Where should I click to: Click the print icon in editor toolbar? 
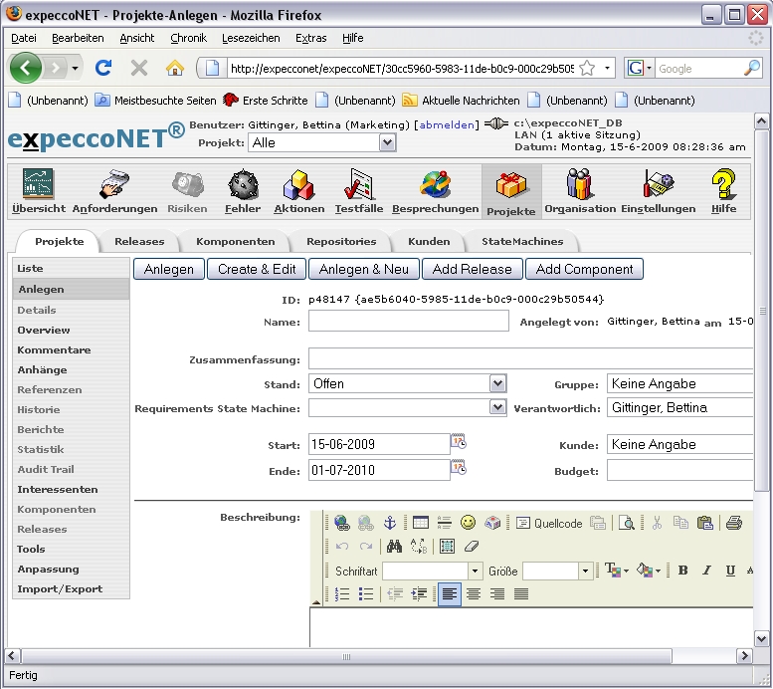click(733, 523)
